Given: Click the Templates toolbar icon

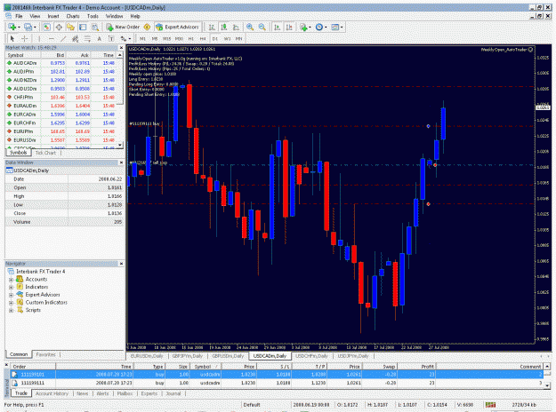Looking at the screenshot, I should point(334,27).
